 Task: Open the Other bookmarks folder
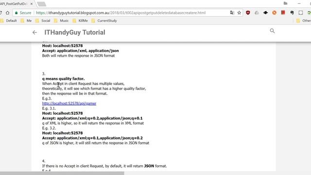click(303, 20)
